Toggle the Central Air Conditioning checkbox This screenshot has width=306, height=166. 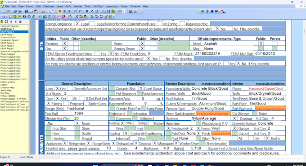click(126, 133)
